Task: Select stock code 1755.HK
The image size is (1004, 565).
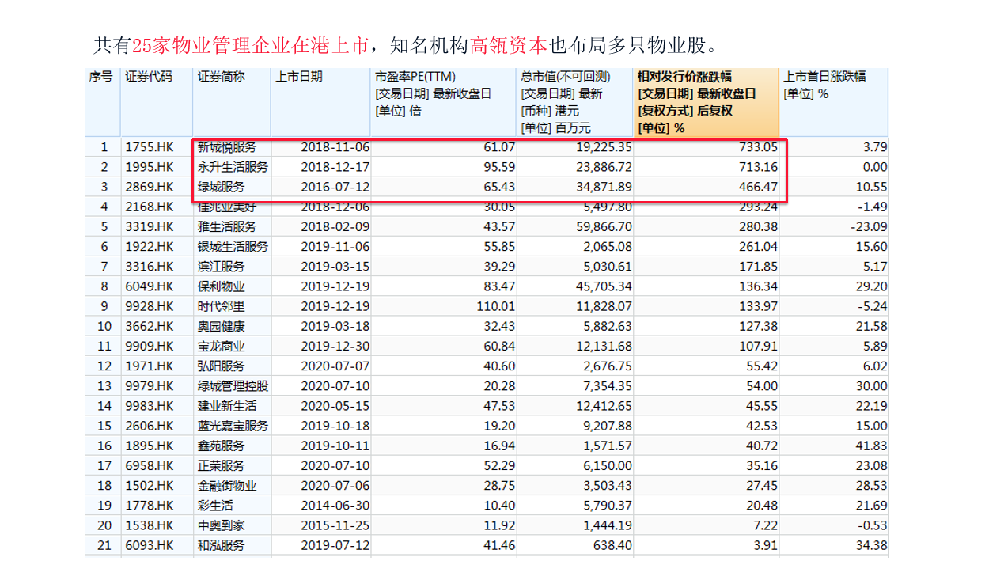Action: [149, 147]
